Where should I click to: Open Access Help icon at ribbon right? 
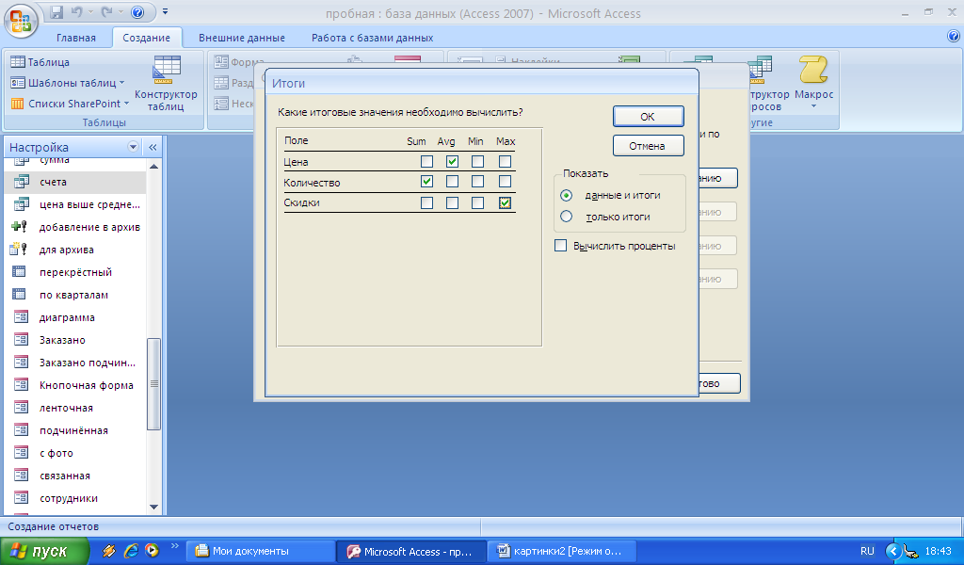pos(954,37)
